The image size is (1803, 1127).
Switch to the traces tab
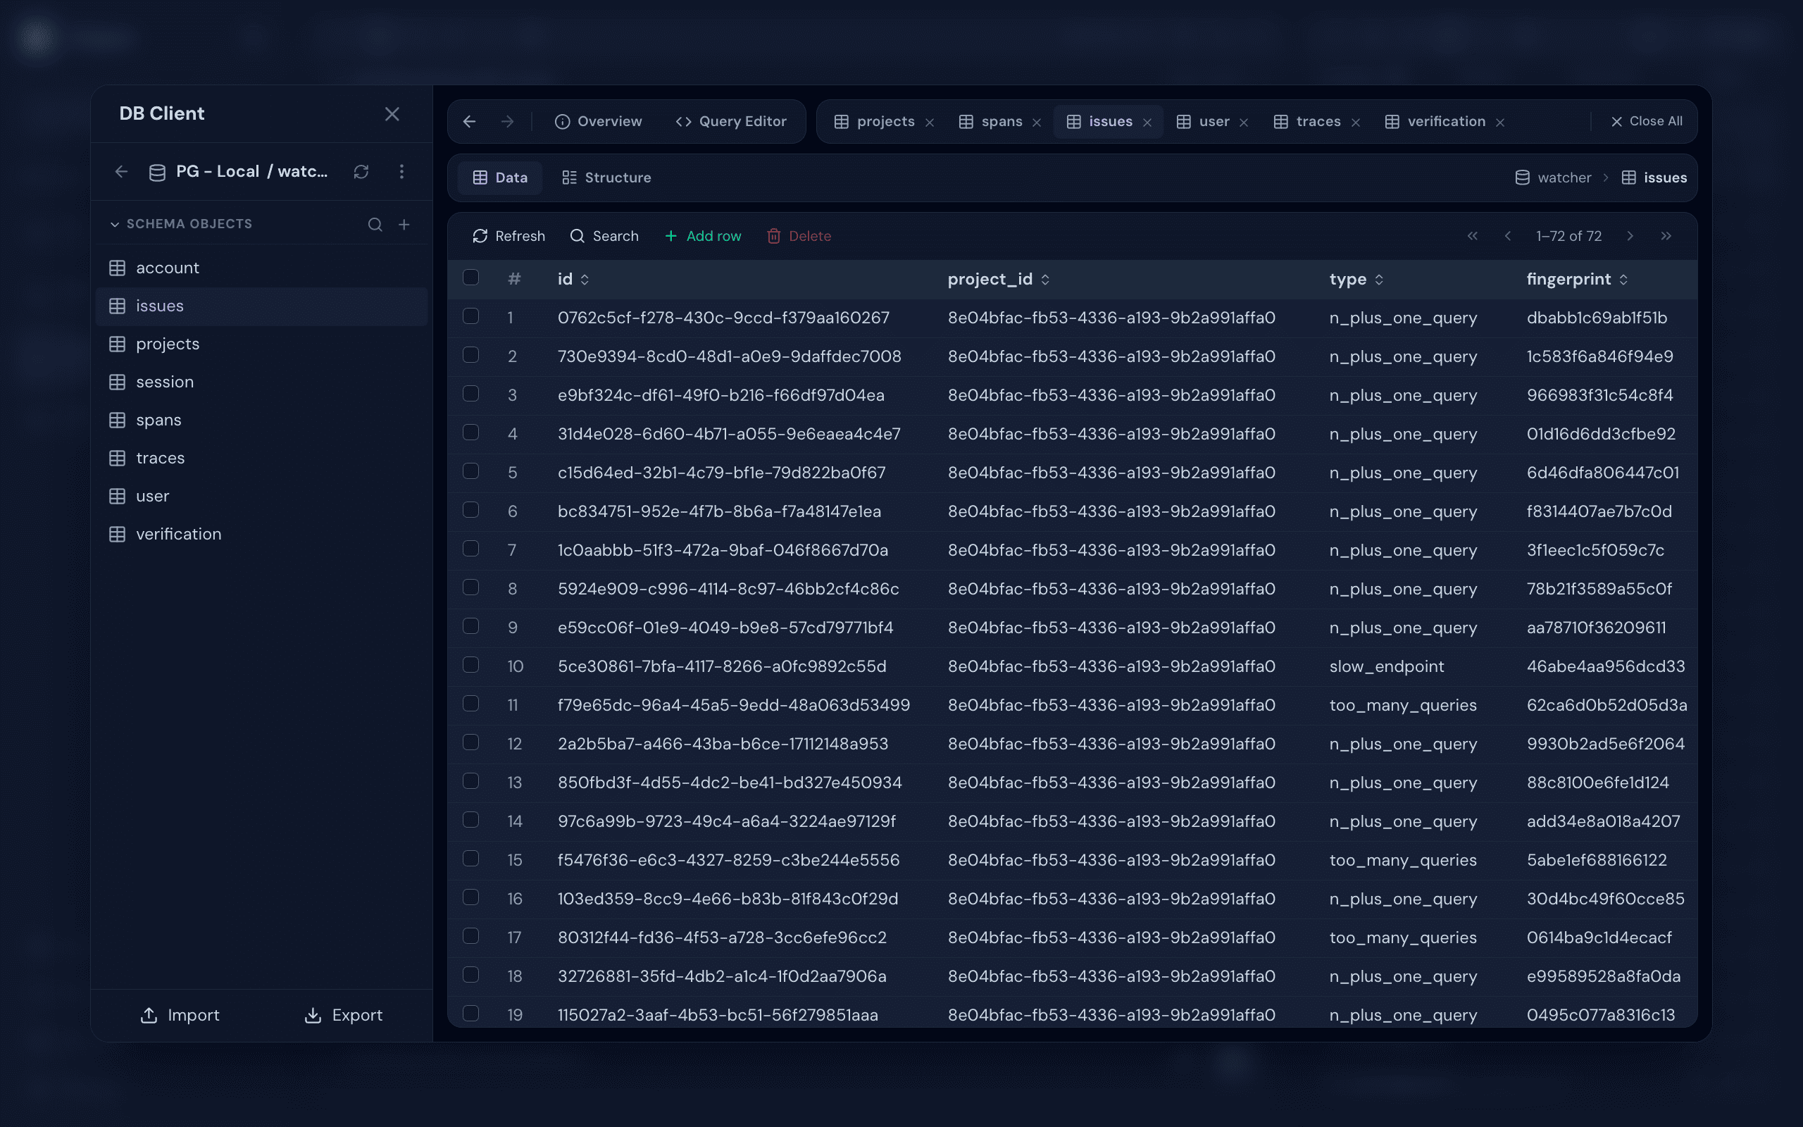1306,121
